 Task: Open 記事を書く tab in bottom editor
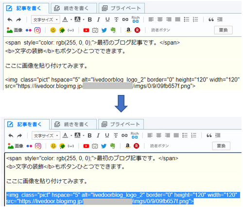pos(27,124)
